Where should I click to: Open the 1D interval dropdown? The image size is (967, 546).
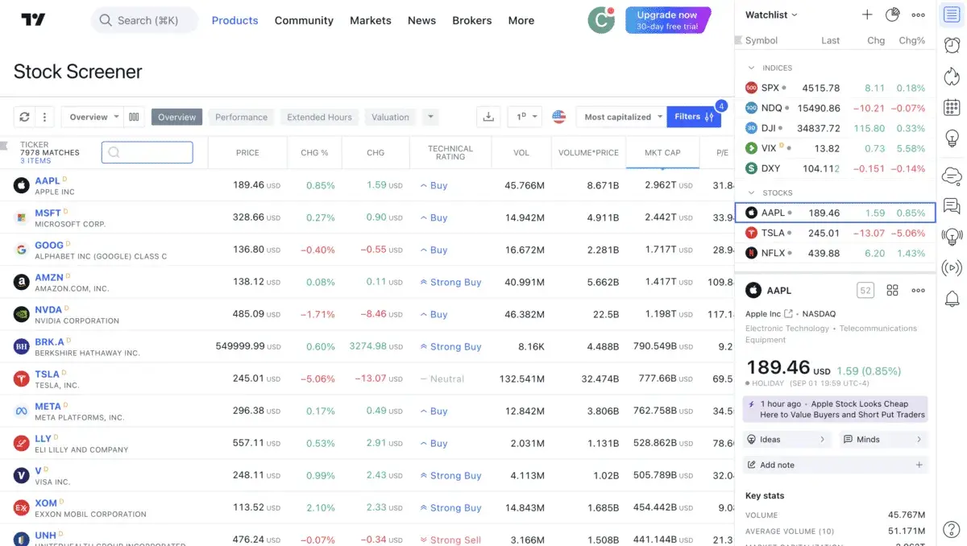(x=525, y=116)
